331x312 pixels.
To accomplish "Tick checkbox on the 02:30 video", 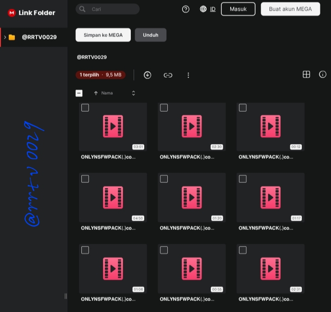I will click(164, 108).
